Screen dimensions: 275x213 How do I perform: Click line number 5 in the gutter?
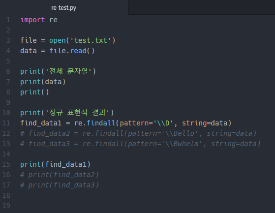[x=8, y=61]
